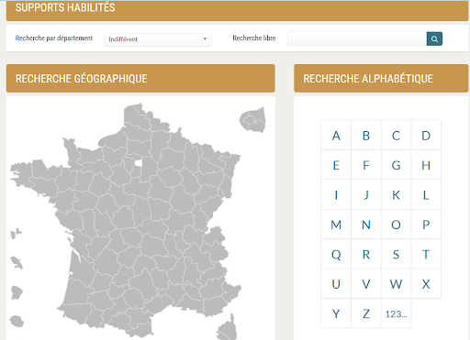Viewport: 470px width, 340px height.
Task: Click the Martinique overseas island shape
Action: (17, 263)
